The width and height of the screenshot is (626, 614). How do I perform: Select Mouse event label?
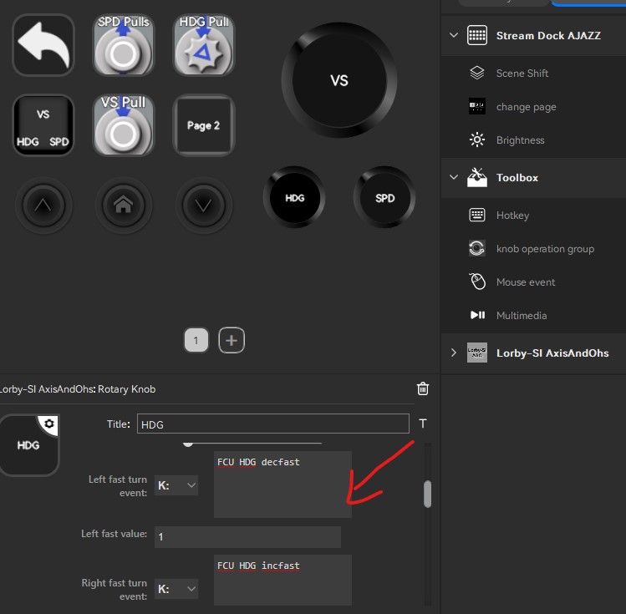click(x=526, y=282)
